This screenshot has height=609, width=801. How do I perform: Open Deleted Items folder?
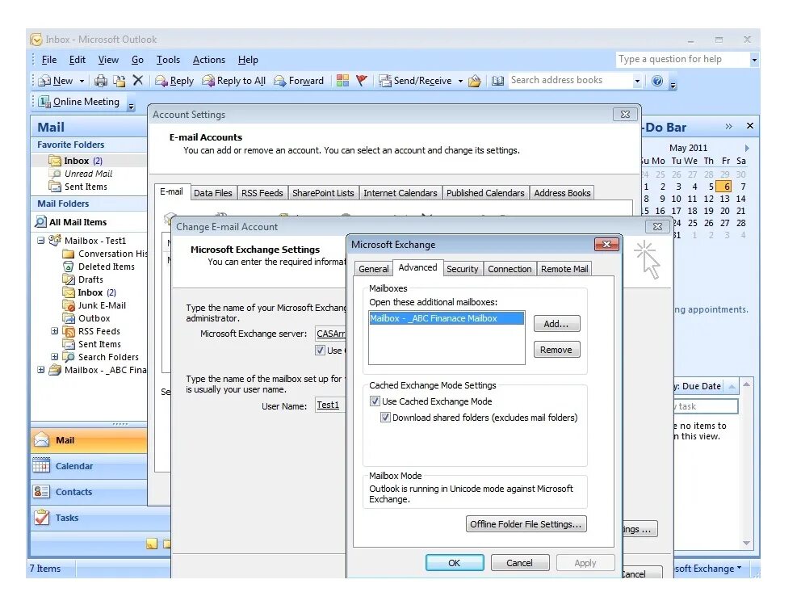(x=99, y=267)
